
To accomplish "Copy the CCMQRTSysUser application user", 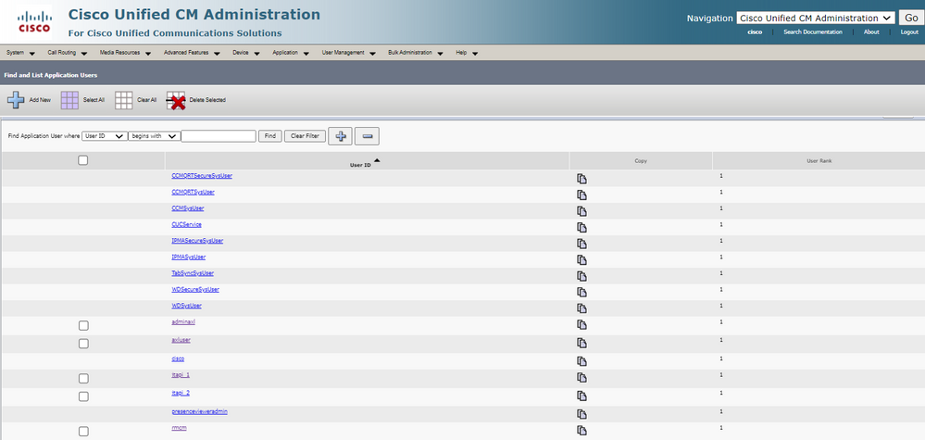I will coord(581,195).
